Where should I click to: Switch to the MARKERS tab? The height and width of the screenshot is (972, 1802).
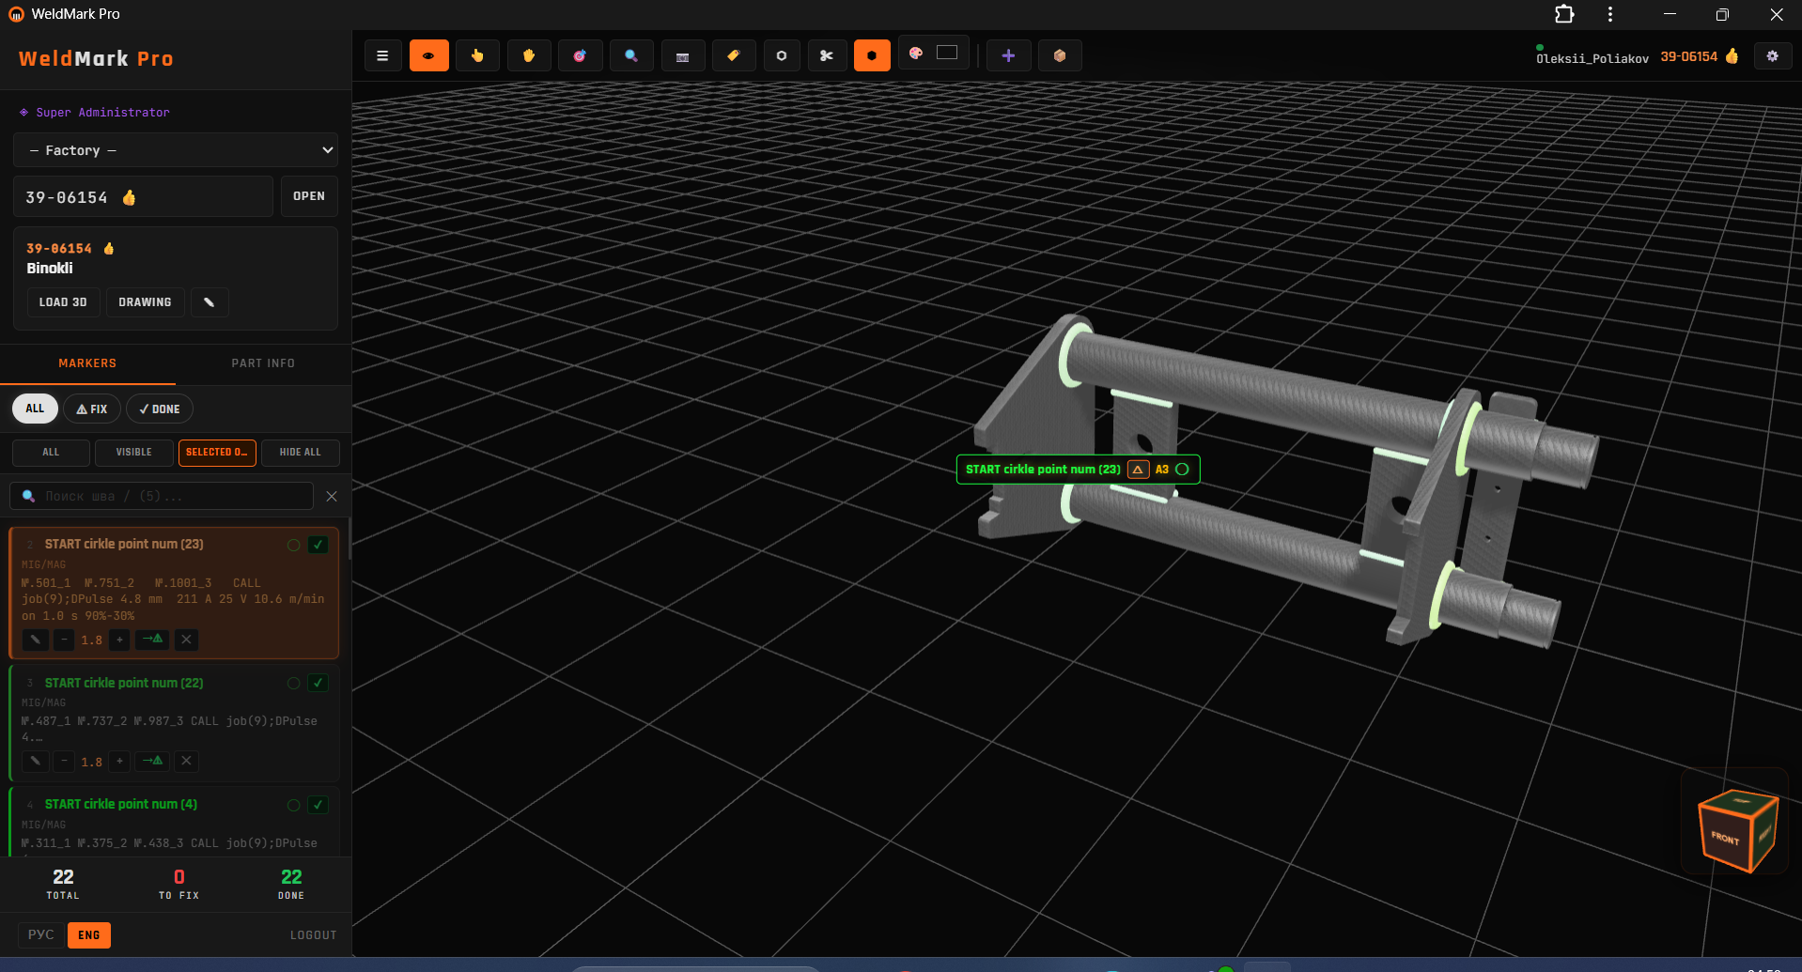[x=87, y=363]
